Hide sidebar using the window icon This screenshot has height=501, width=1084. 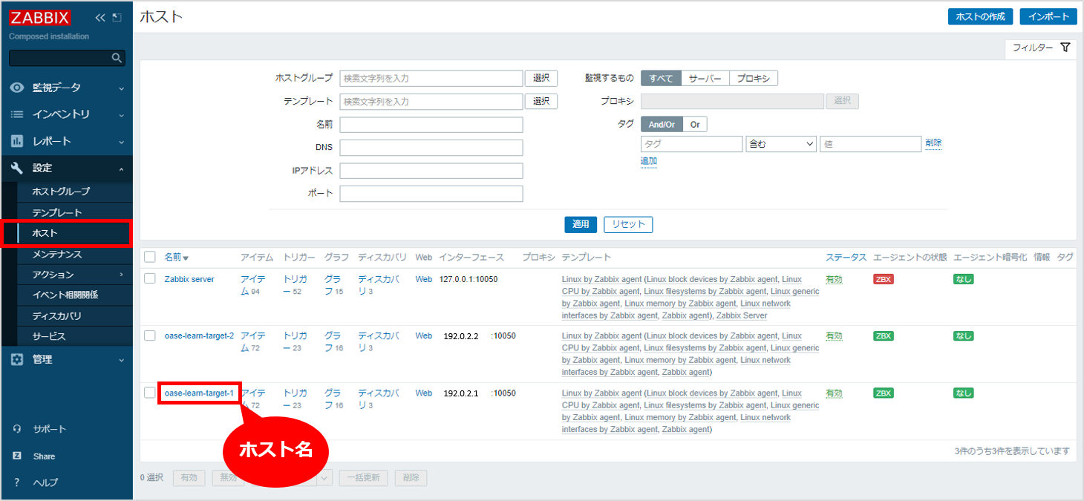coord(117,18)
